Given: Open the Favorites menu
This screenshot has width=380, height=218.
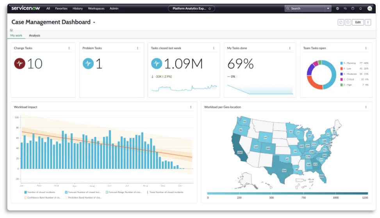Looking at the screenshot, I should tap(61, 8).
